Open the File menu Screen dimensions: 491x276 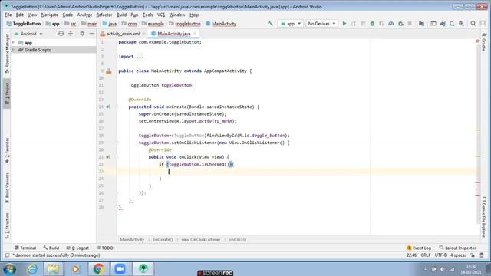[x=8, y=15]
